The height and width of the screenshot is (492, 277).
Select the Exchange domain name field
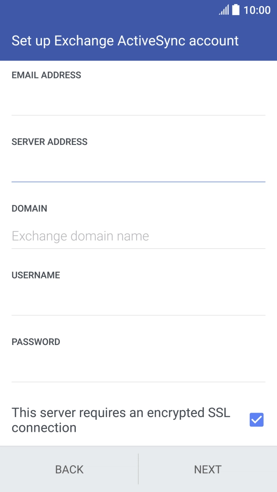138,236
